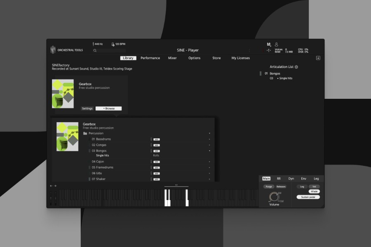This screenshot has height=247, width=371.
Task: Expand the 01 Bassdrums instrument row
Action: (209, 139)
